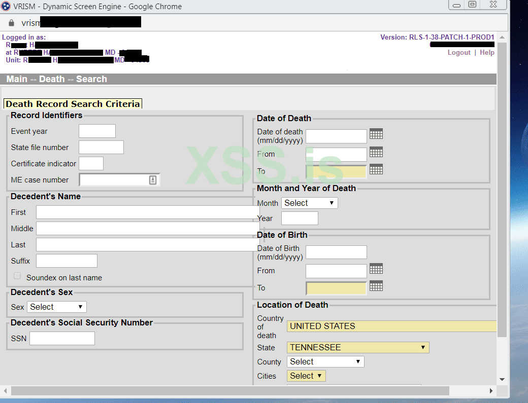Screen dimensions: 528x403
Task: Open the County dropdown
Action: (325, 361)
